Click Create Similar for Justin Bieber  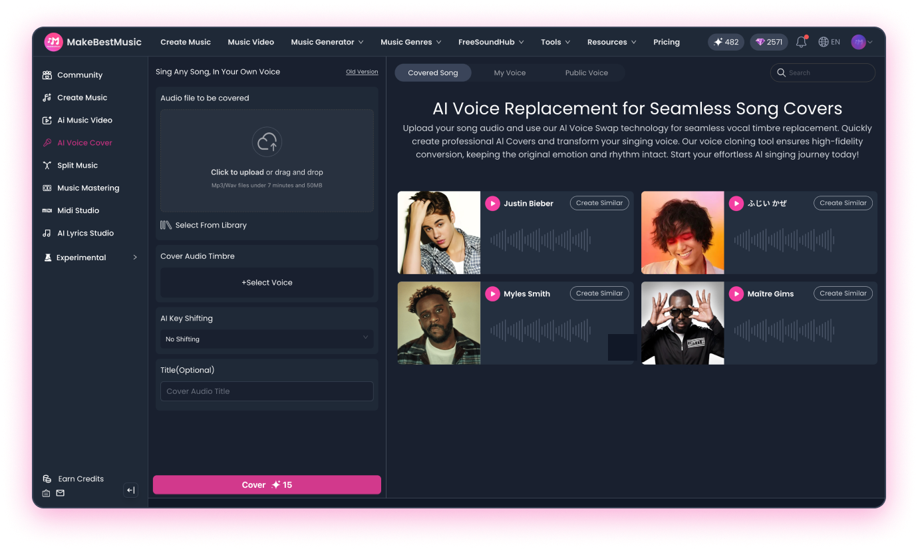coord(599,203)
